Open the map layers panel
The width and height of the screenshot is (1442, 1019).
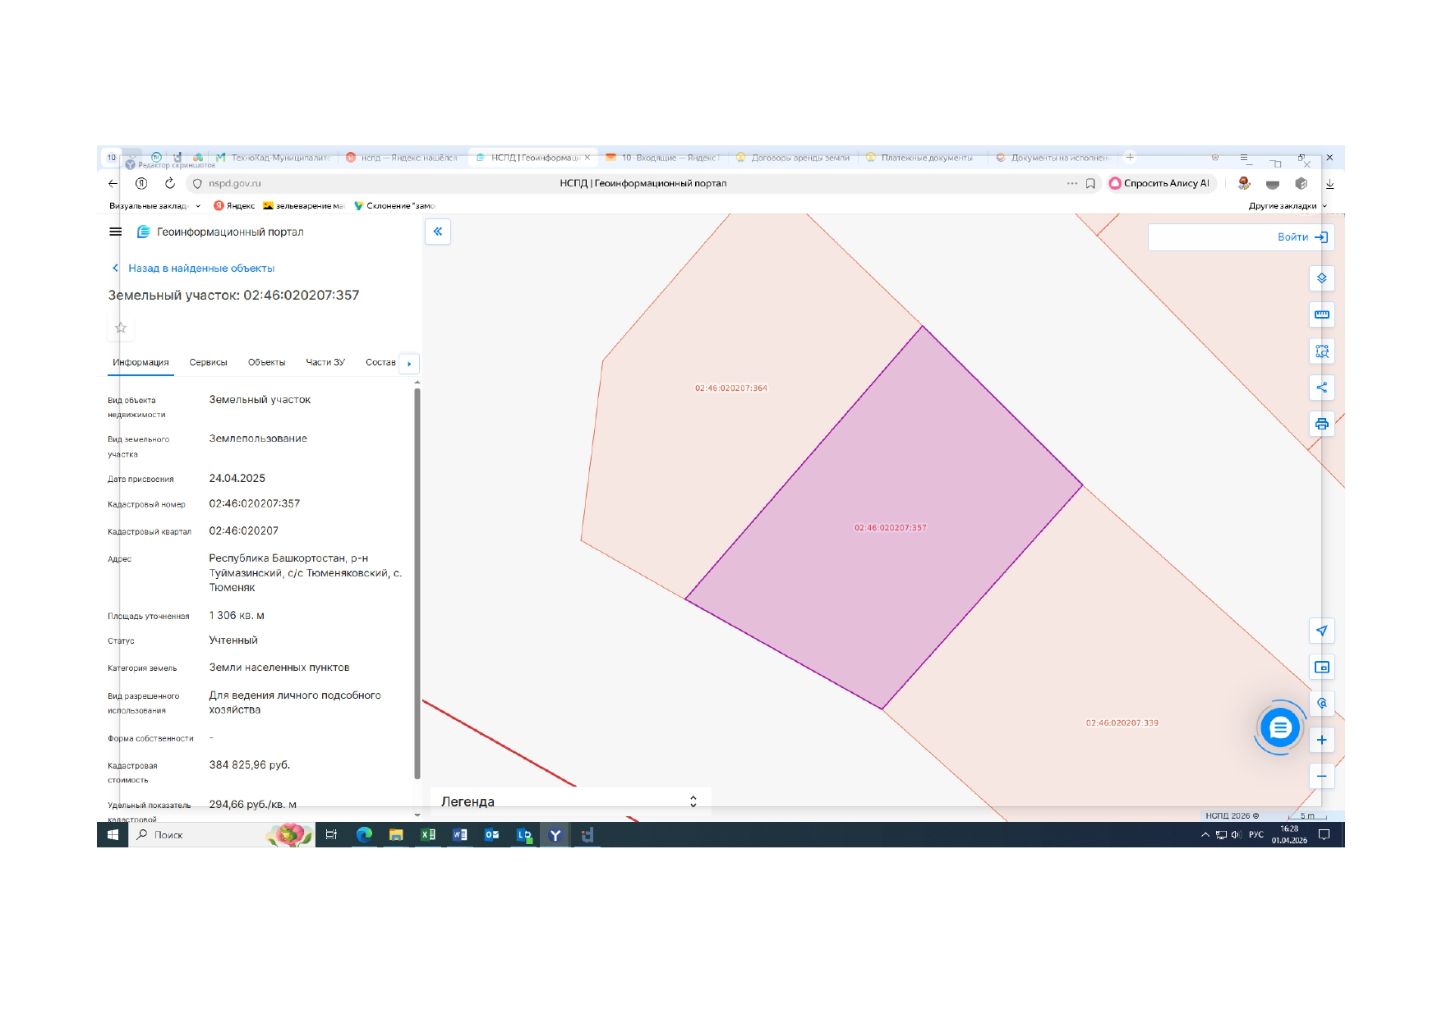[x=1321, y=278]
